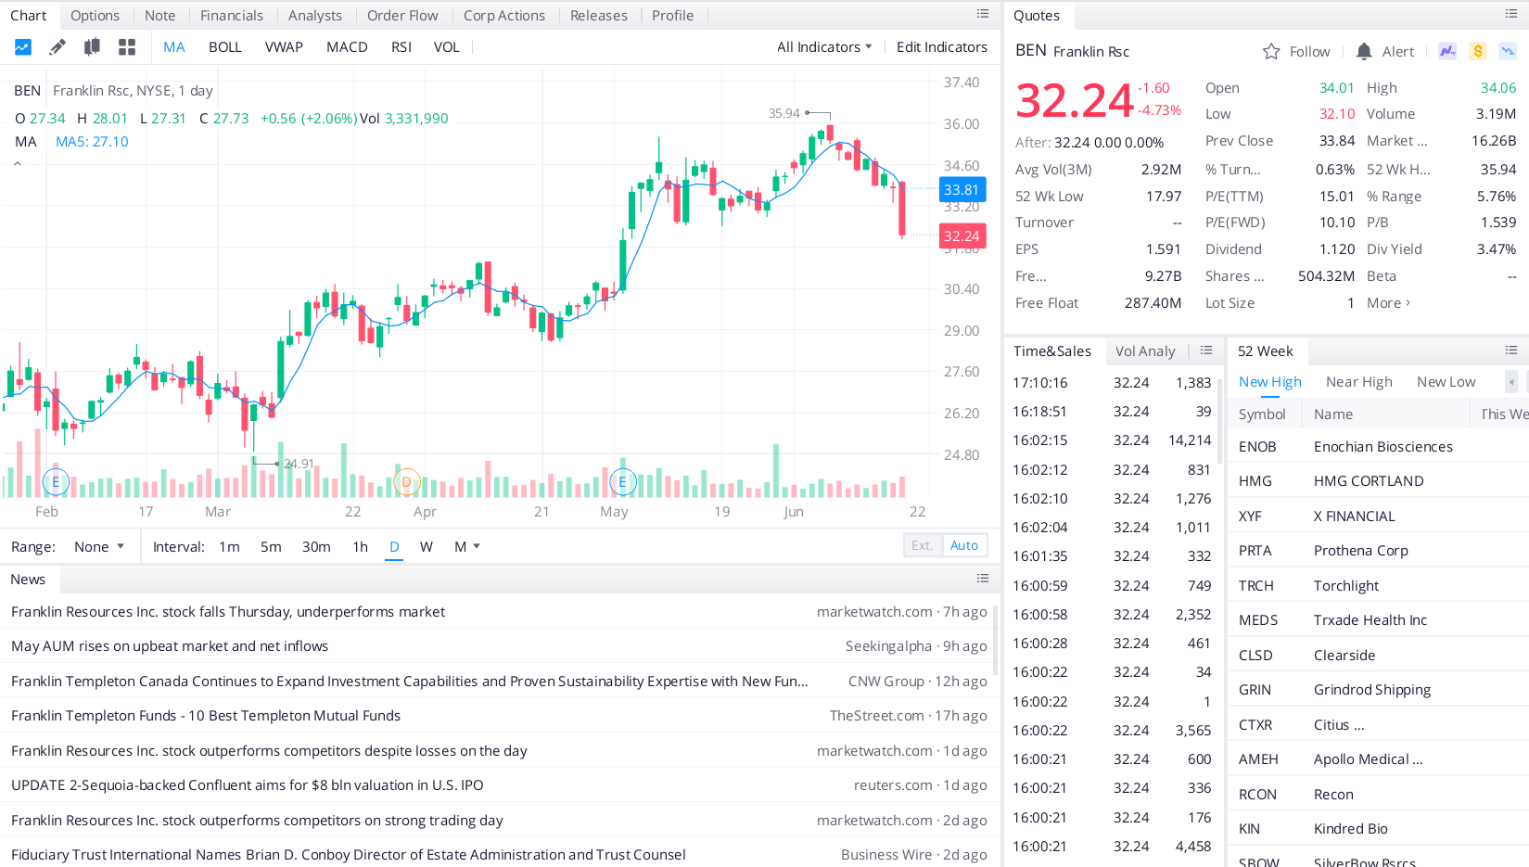Image resolution: width=1529 pixels, height=867 pixels.
Task: Select the Near High tab
Action: pyautogui.click(x=1358, y=382)
